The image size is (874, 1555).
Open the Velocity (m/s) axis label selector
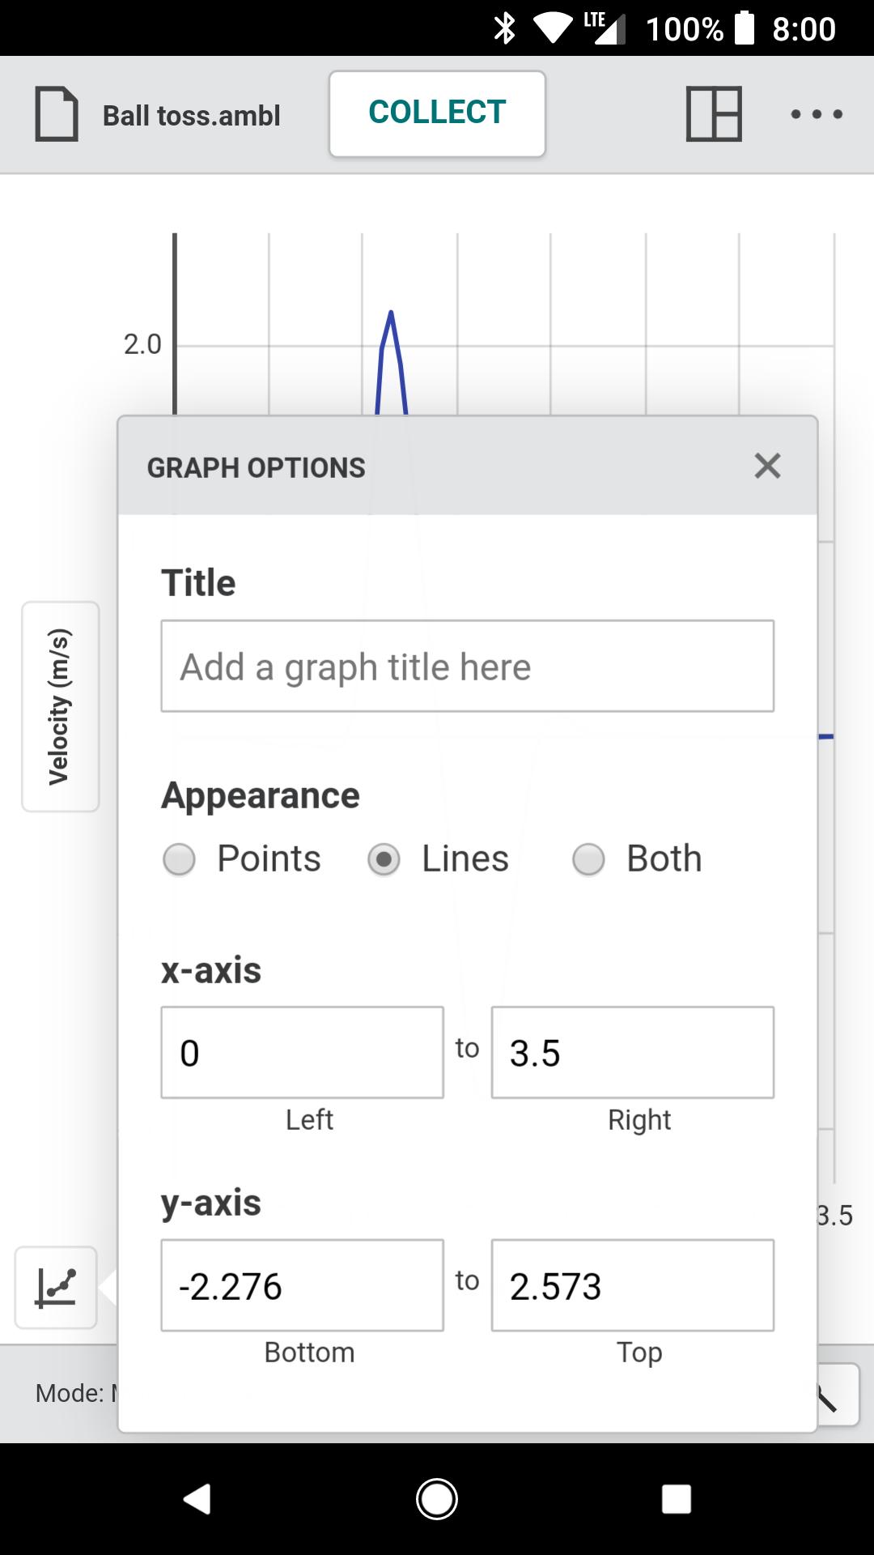click(x=60, y=706)
